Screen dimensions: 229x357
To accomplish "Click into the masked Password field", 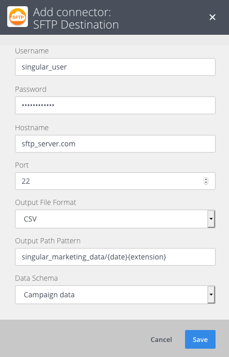I will (x=115, y=105).
